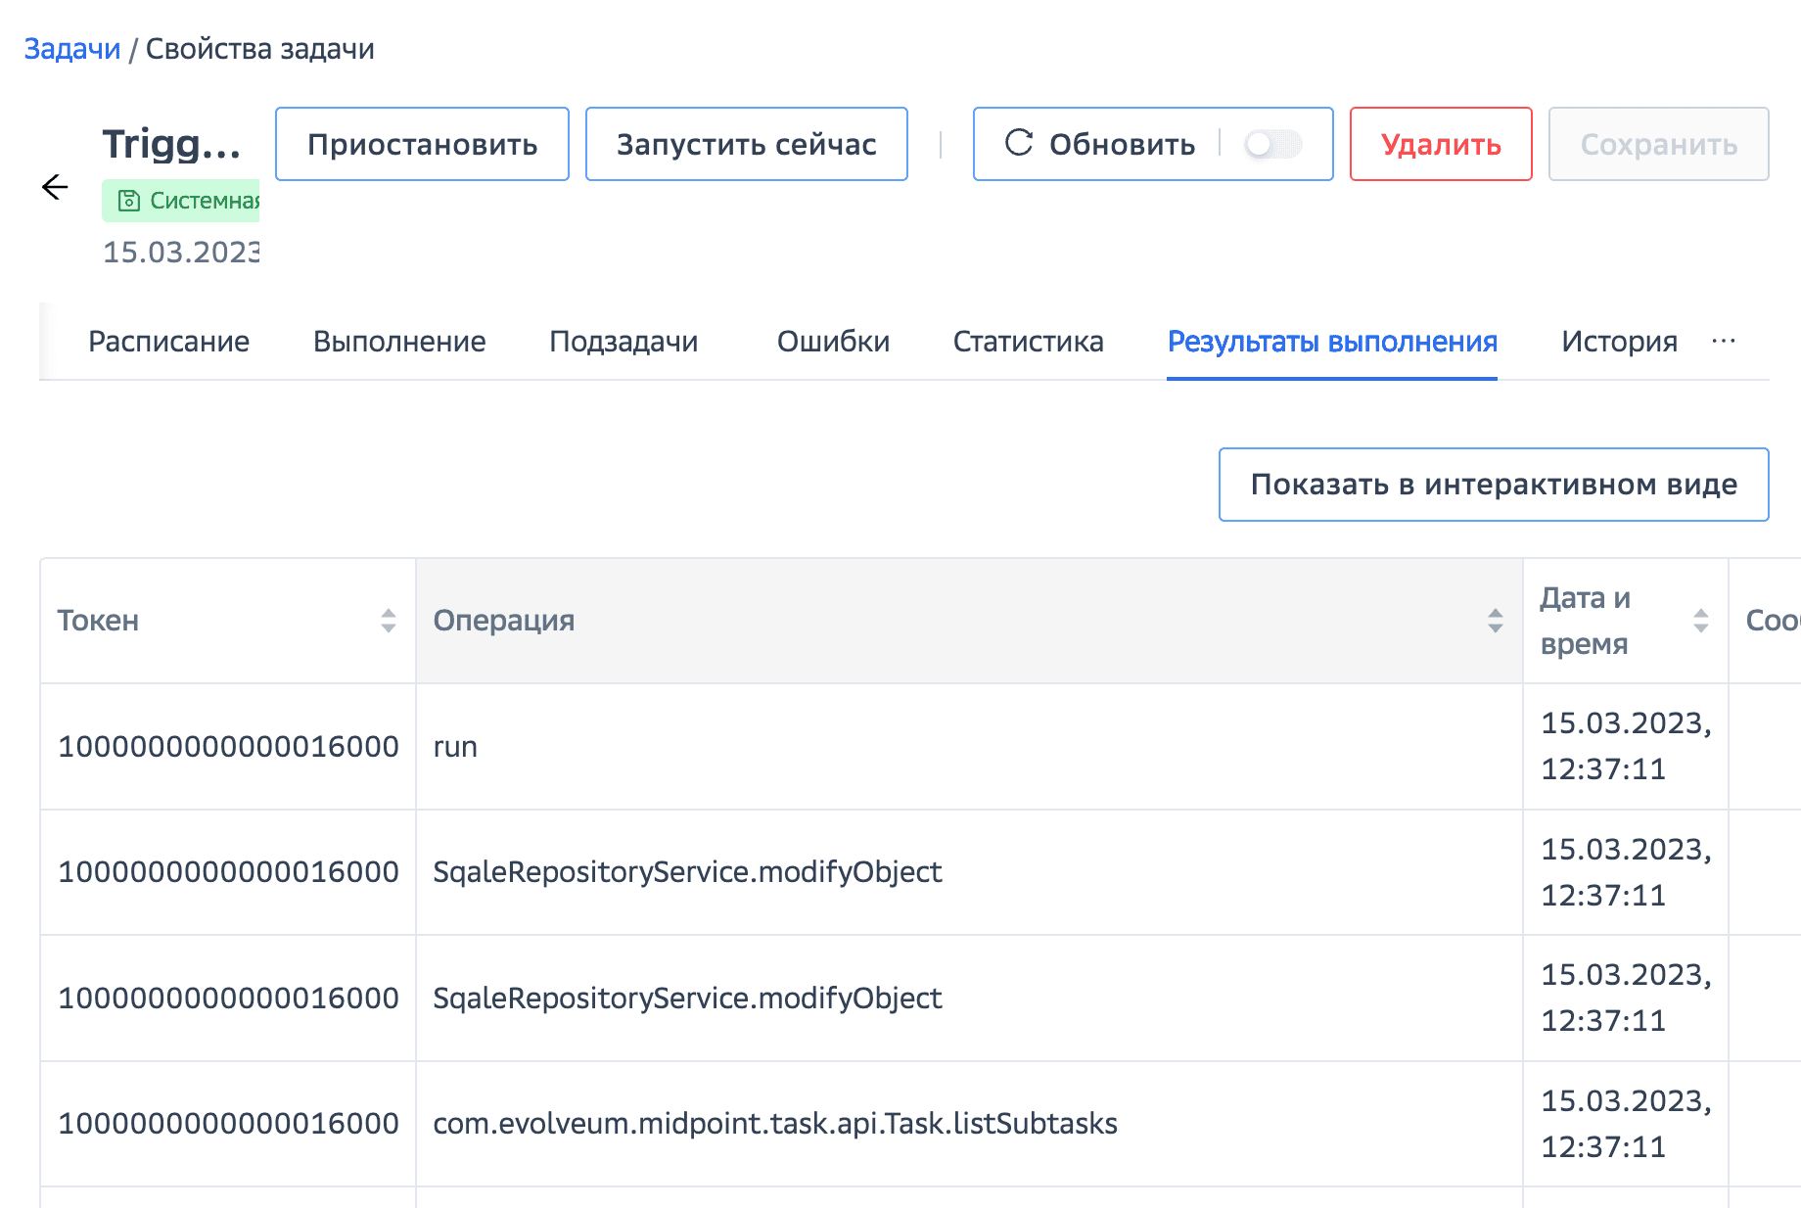Sort table by Операция column
1801x1208 pixels.
(x=1495, y=621)
